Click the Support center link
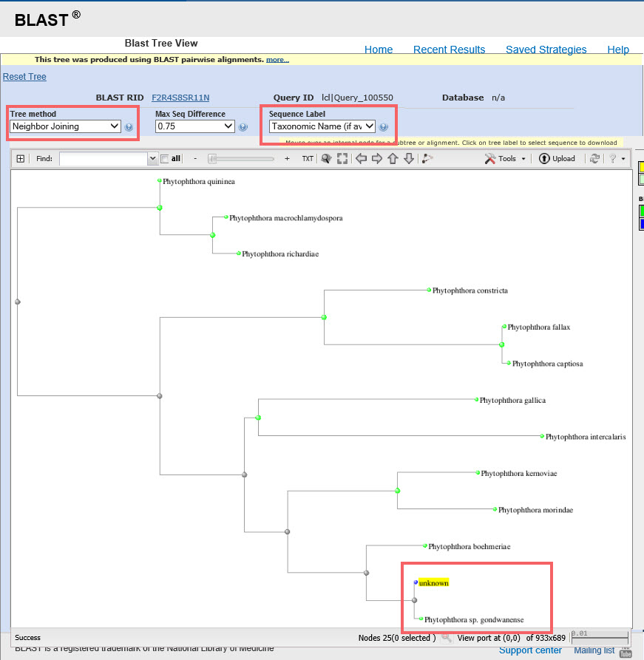This screenshot has width=644, height=660. point(530,650)
